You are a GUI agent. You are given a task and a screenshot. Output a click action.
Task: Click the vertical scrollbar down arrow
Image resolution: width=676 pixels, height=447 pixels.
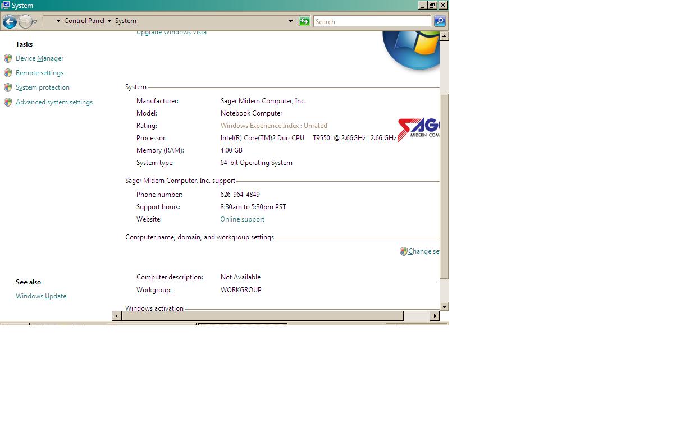click(444, 306)
